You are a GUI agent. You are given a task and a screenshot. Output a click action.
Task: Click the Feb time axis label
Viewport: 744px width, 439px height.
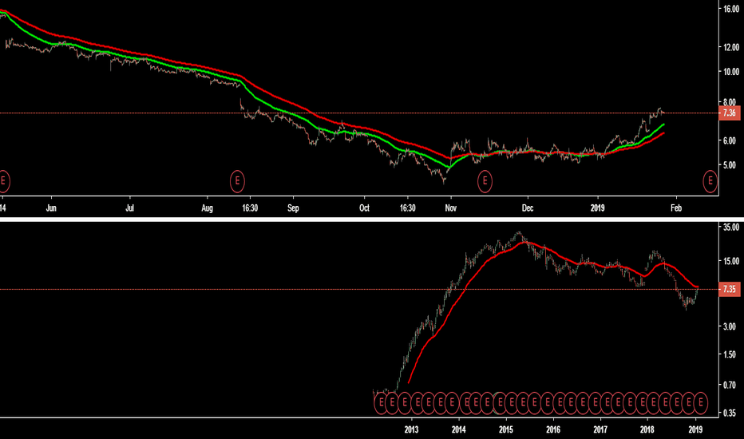(676, 208)
